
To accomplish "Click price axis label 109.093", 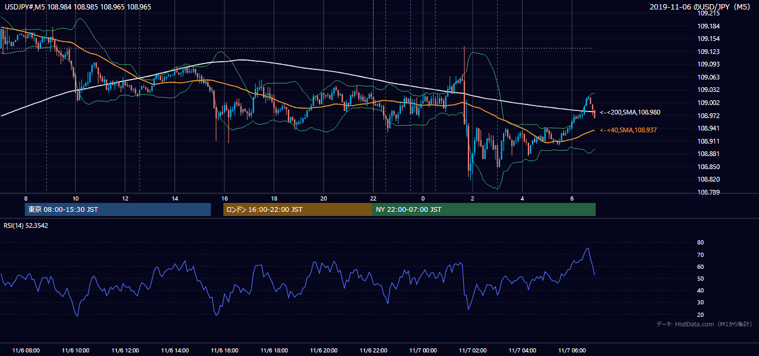I will tap(709, 64).
